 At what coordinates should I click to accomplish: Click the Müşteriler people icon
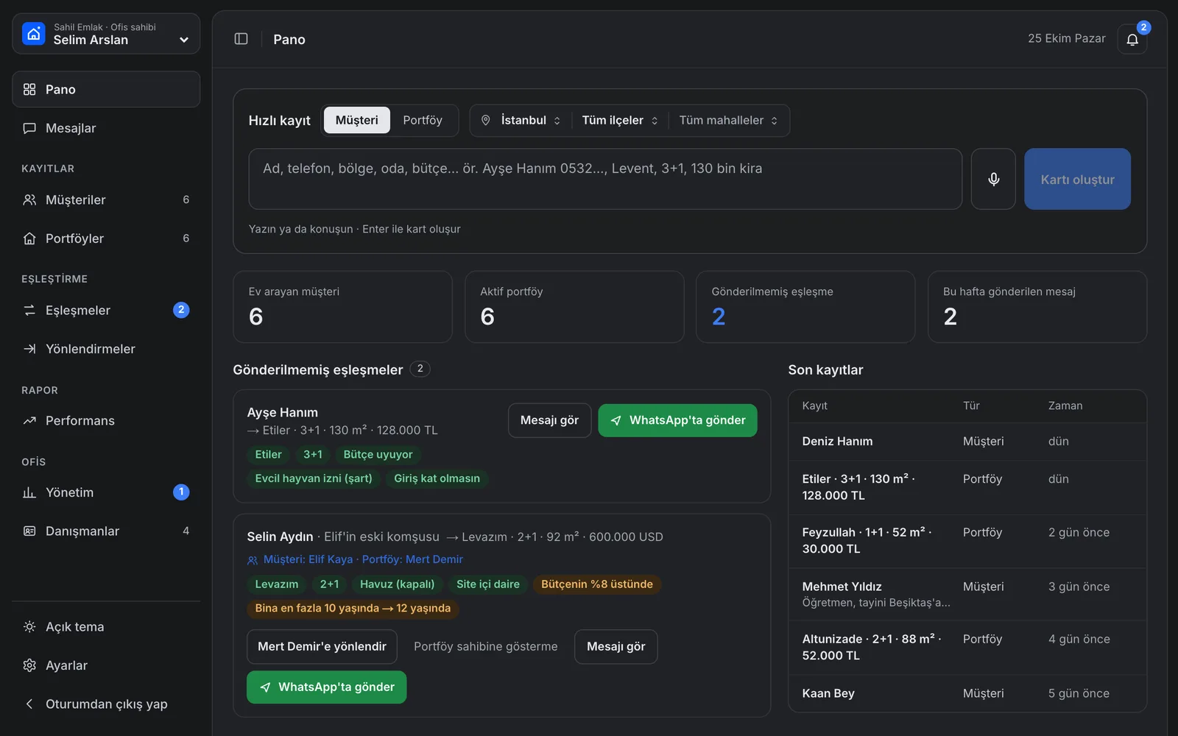pos(29,199)
